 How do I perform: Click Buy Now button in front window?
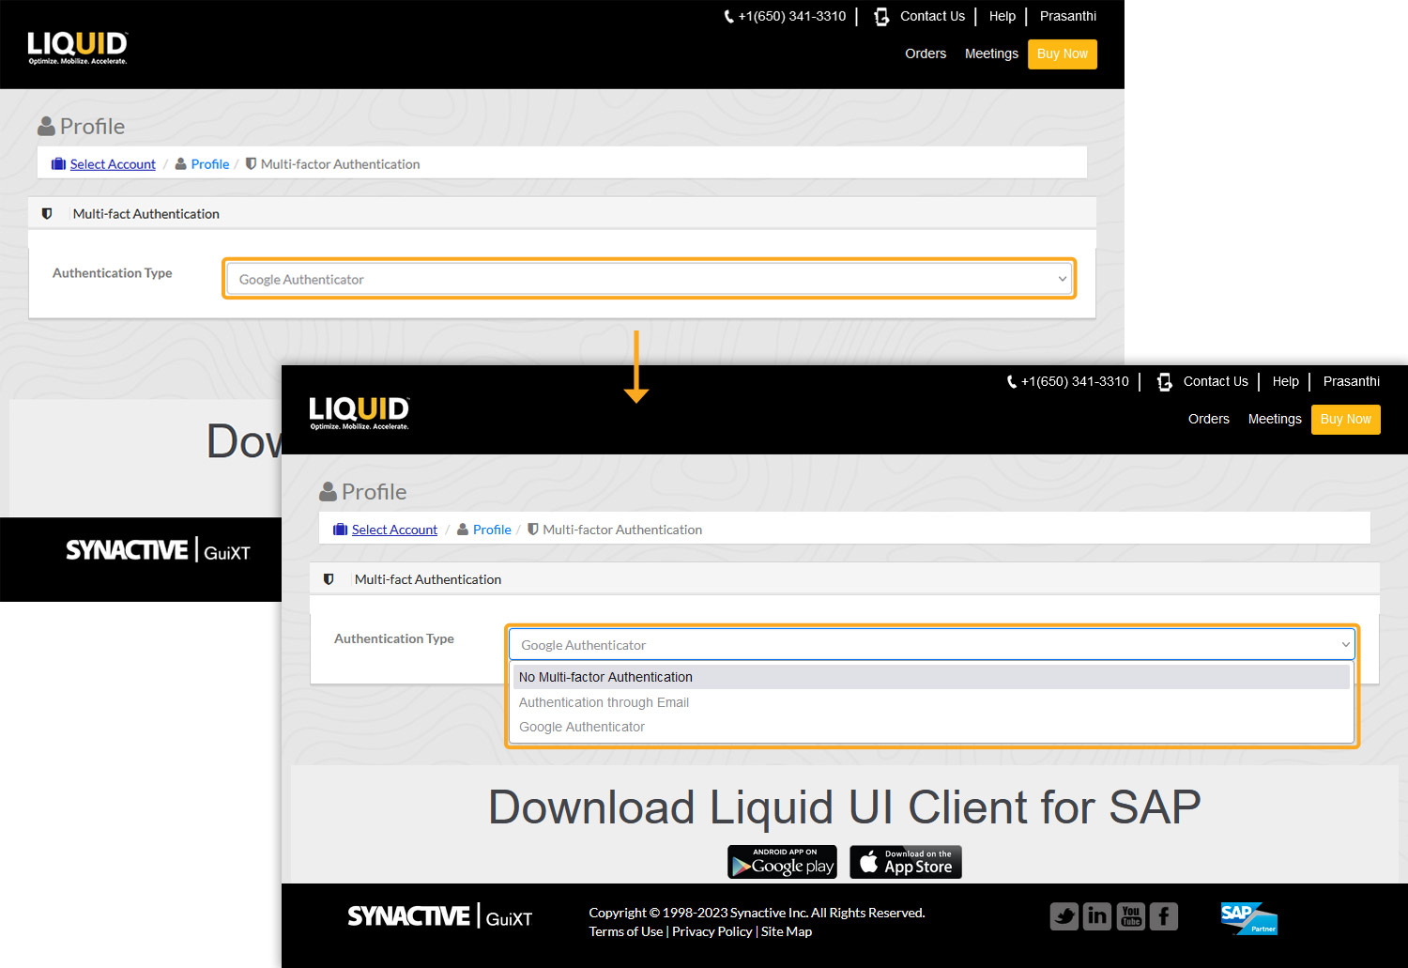click(x=1346, y=420)
